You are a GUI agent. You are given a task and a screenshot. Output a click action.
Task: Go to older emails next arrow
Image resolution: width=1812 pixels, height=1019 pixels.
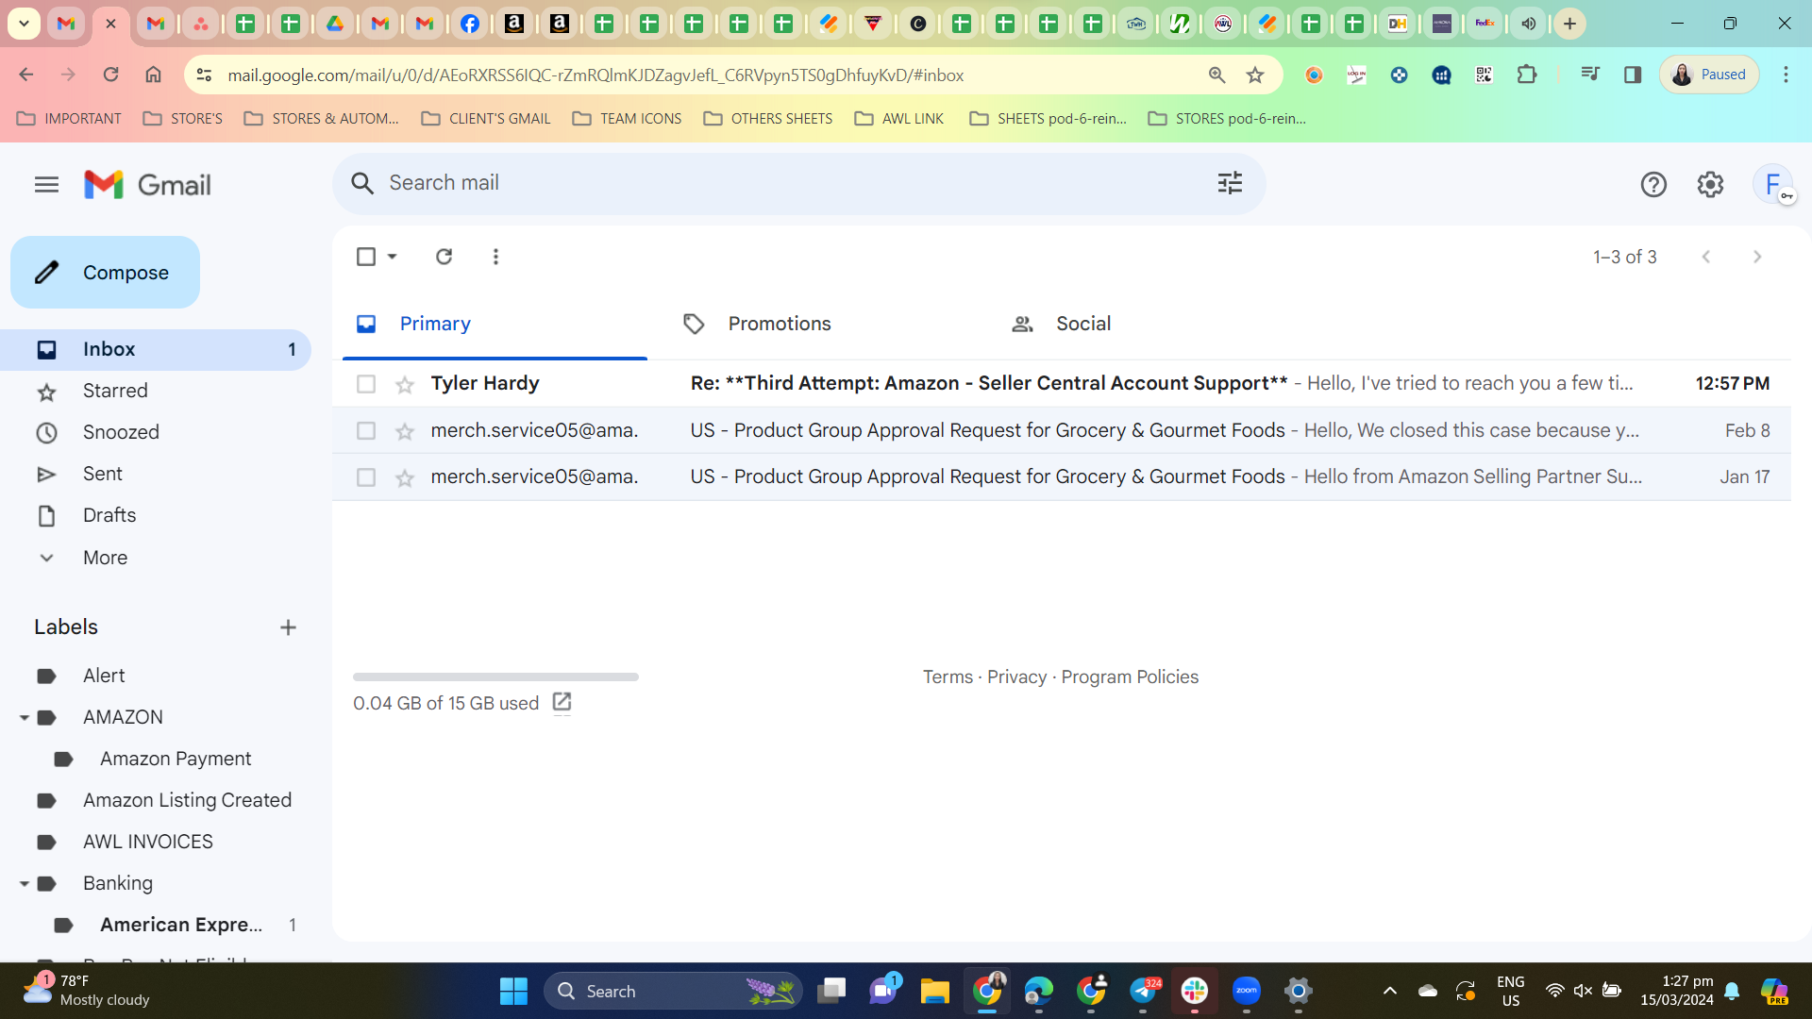(1756, 257)
